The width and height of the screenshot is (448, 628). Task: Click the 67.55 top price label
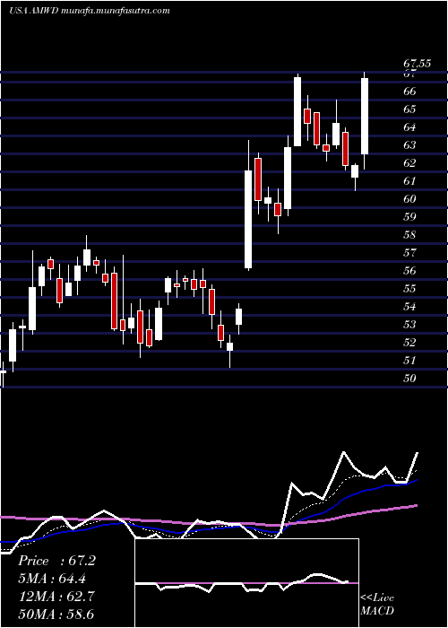417,64
